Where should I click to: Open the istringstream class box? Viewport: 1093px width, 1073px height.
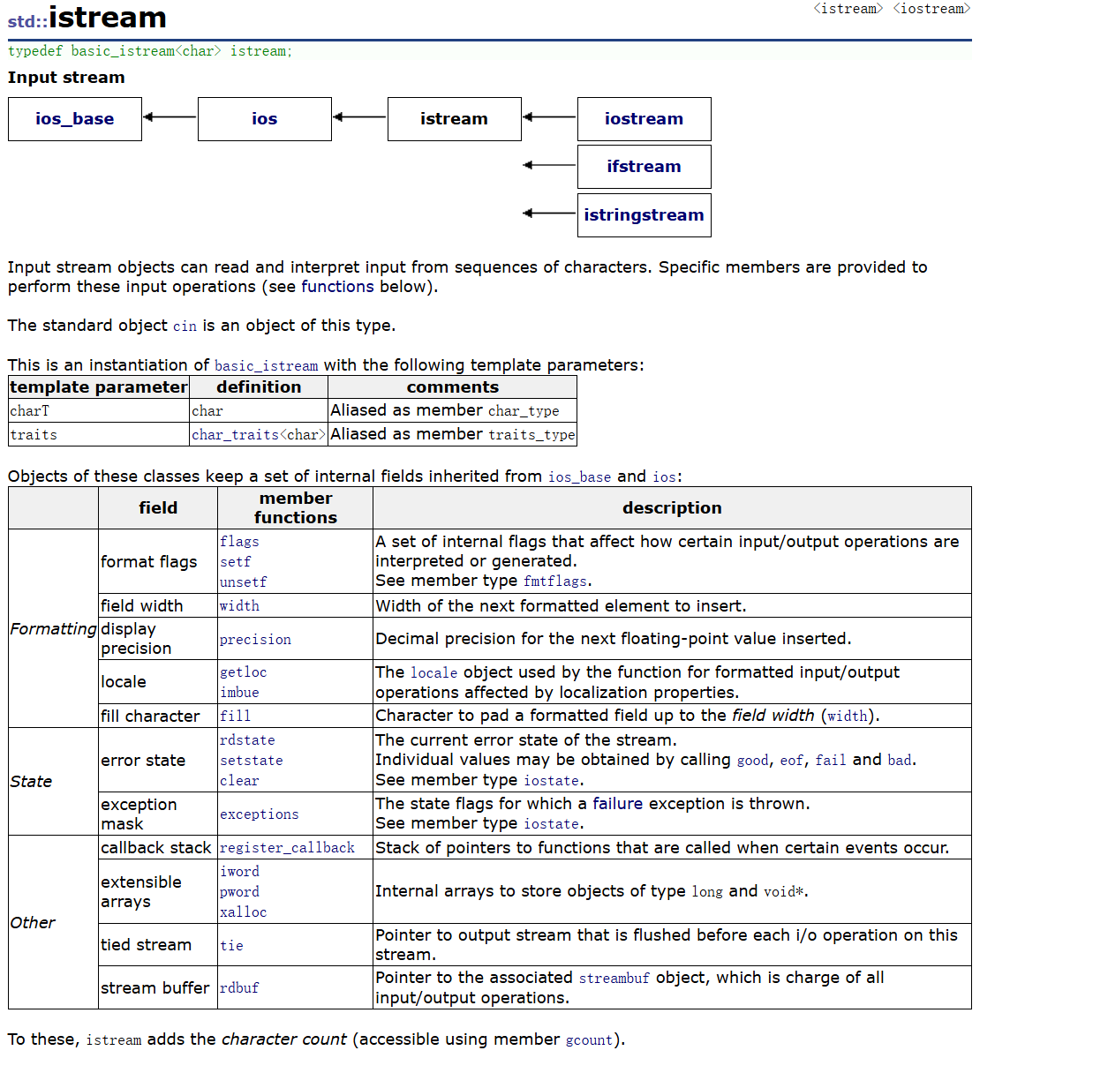pyautogui.click(x=644, y=215)
